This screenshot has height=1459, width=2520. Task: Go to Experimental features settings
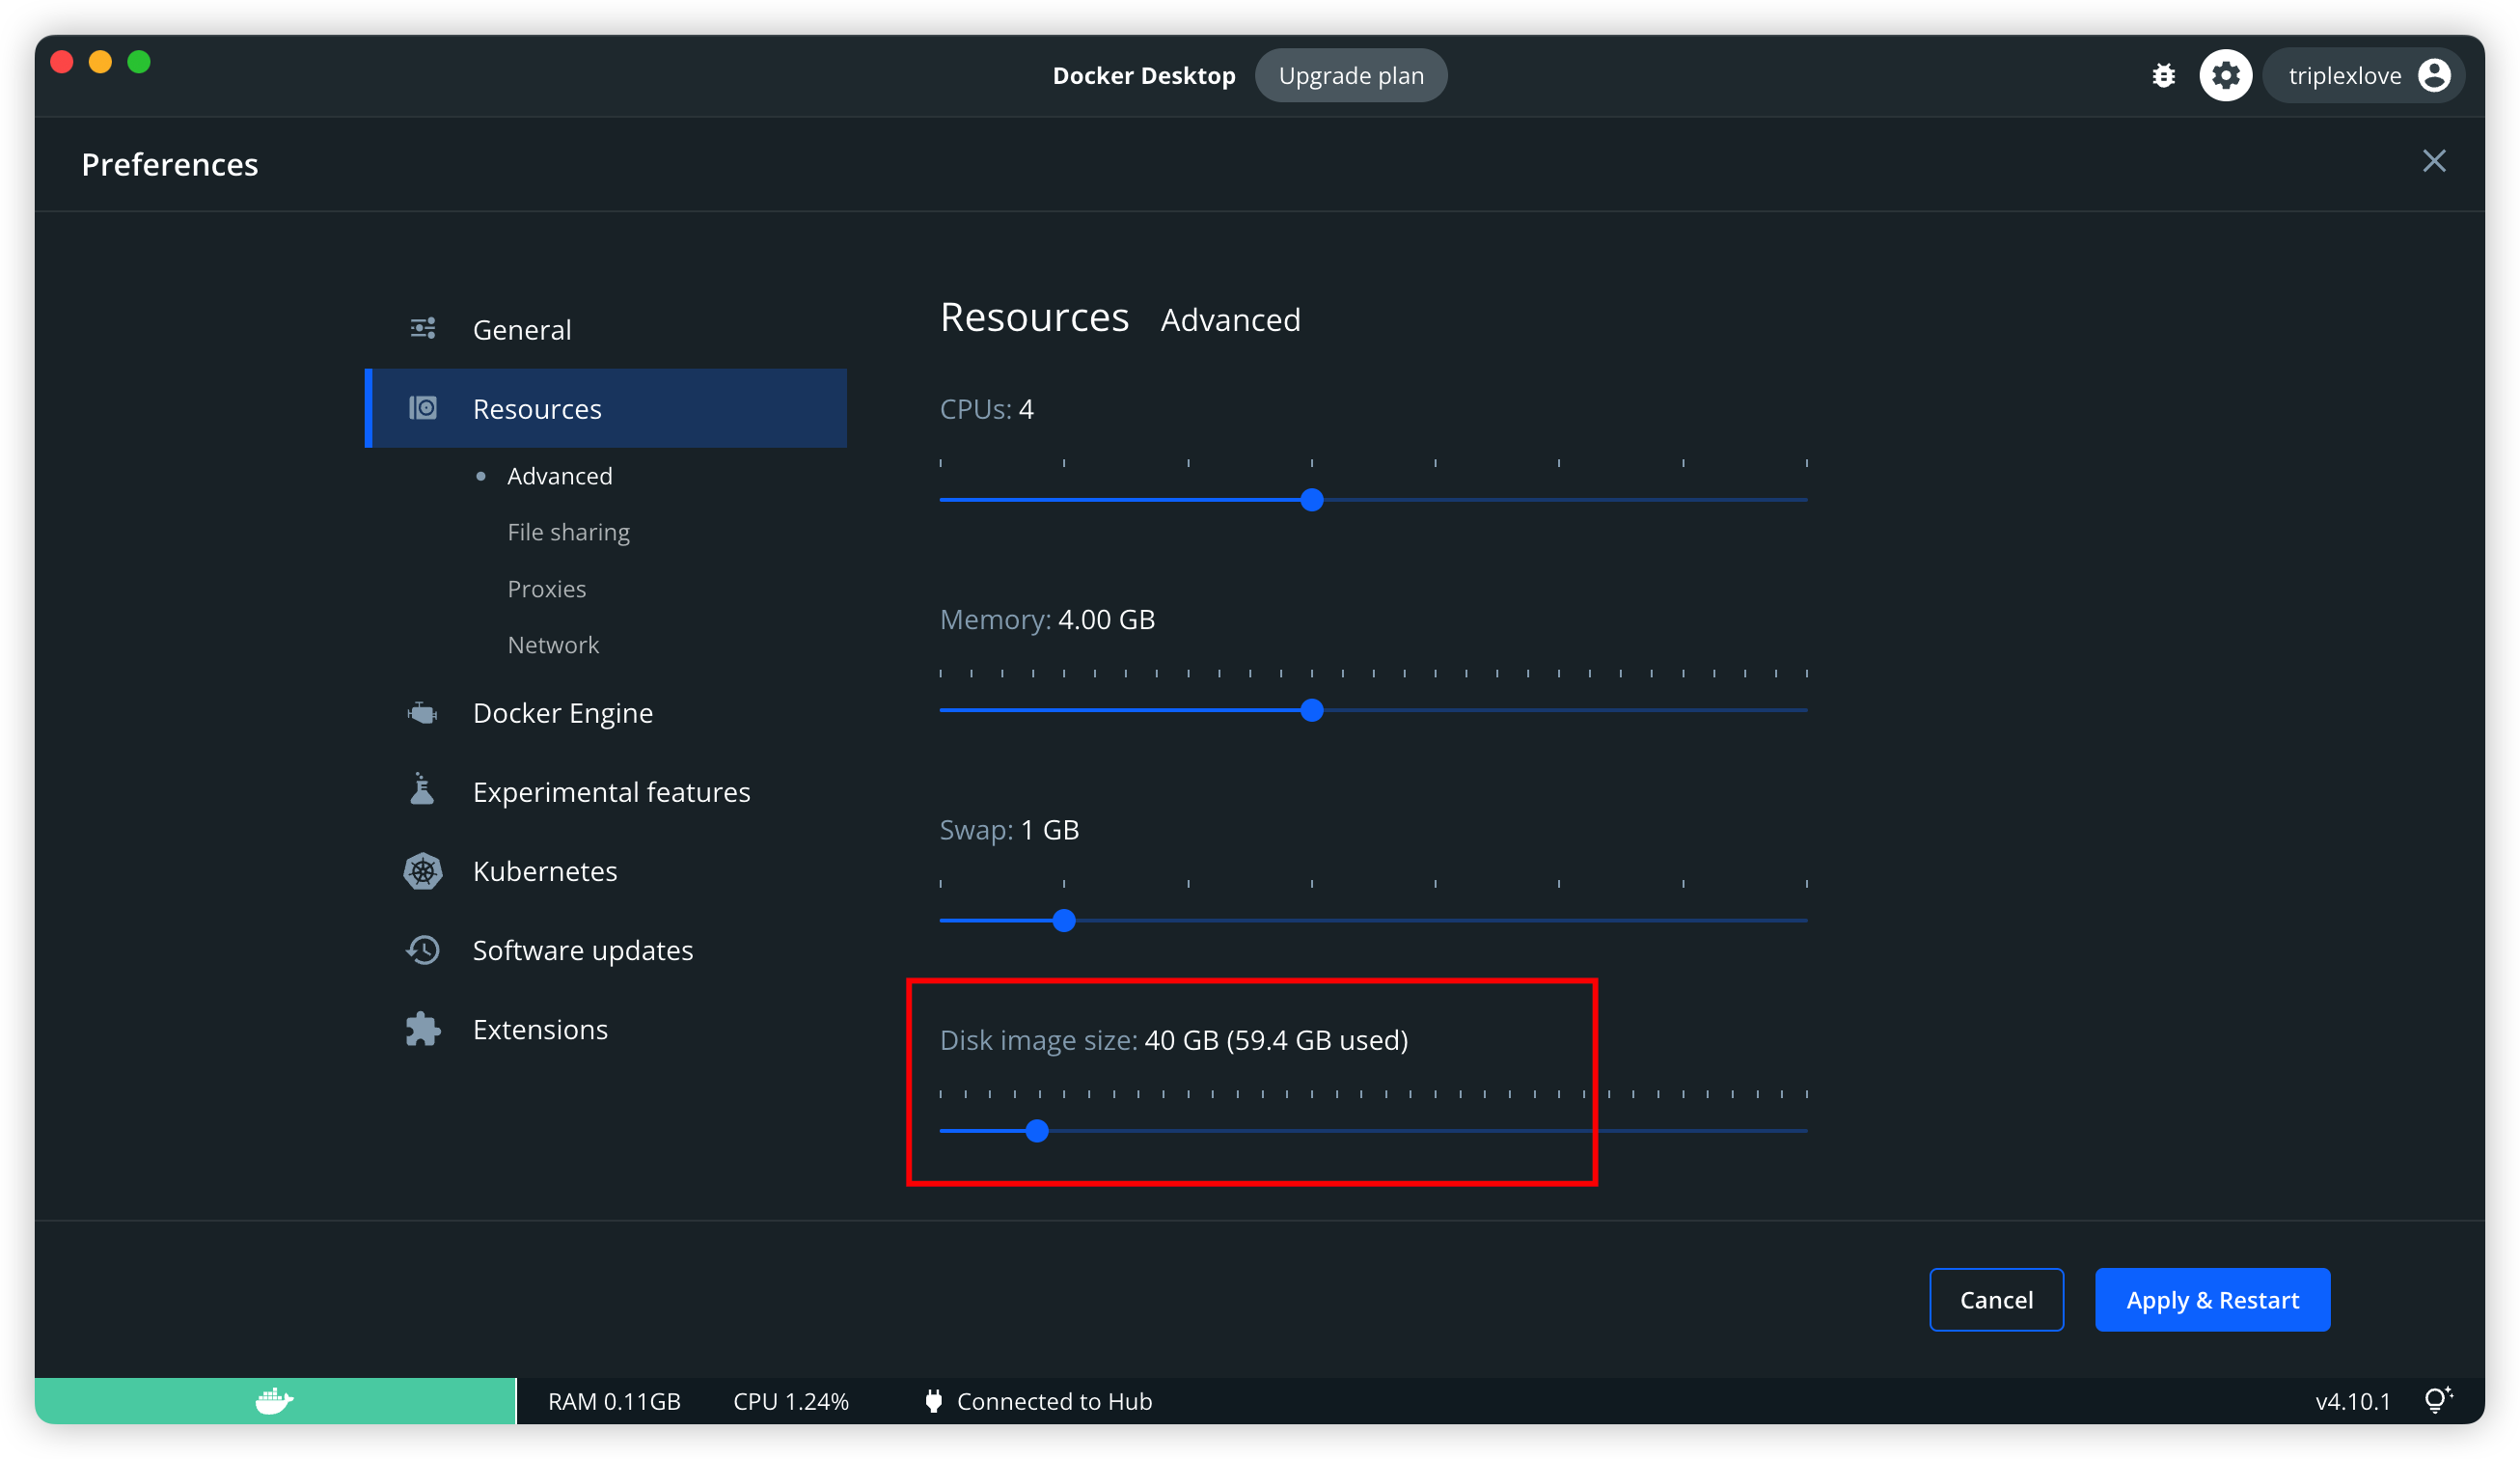(x=606, y=792)
